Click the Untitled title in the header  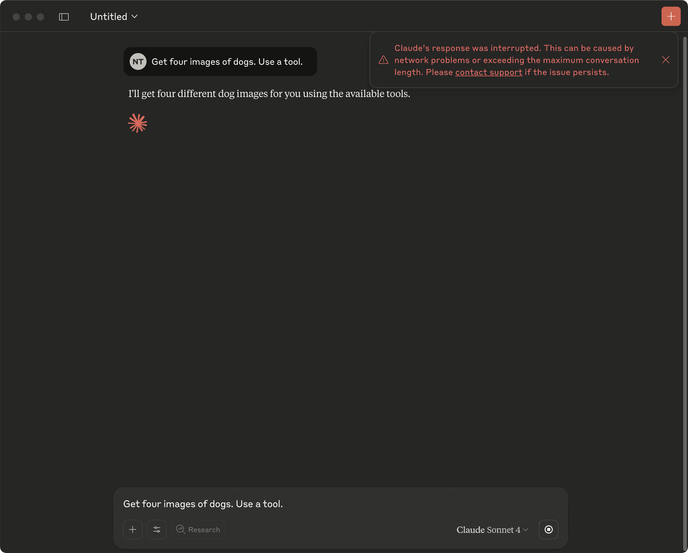108,16
